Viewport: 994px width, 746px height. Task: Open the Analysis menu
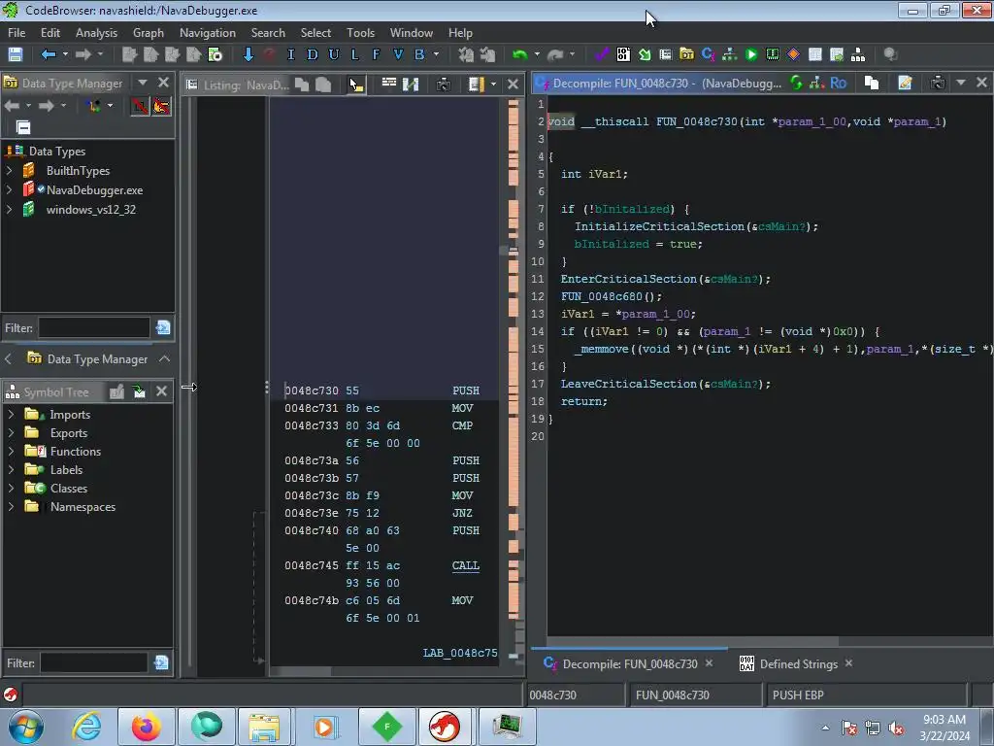click(x=96, y=32)
